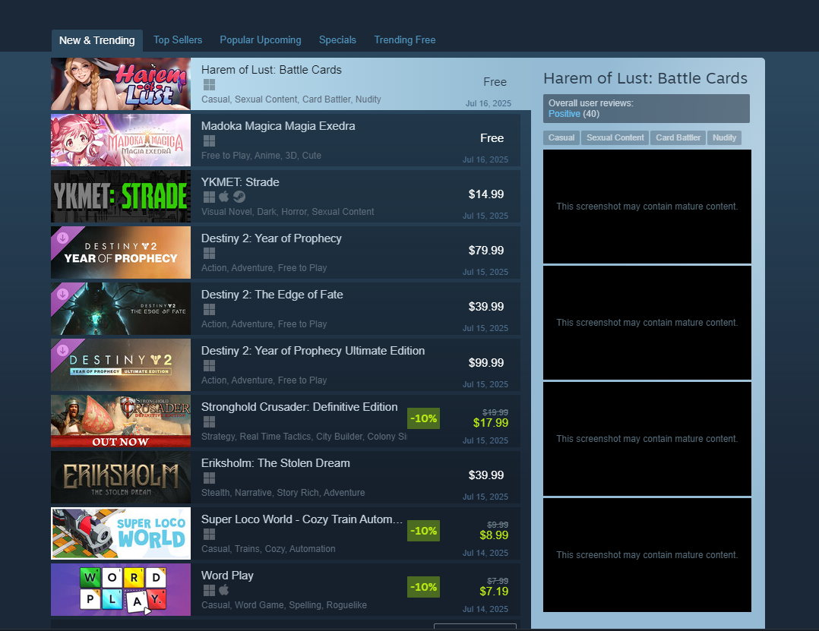819x631 pixels.
Task: Click DLC download badge on Ultimate Edition thumbnail
Action: point(62,350)
